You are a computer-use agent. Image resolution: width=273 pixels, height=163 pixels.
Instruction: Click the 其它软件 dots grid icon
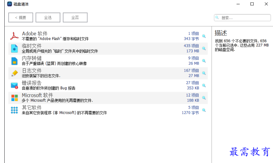click(x=14, y=110)
